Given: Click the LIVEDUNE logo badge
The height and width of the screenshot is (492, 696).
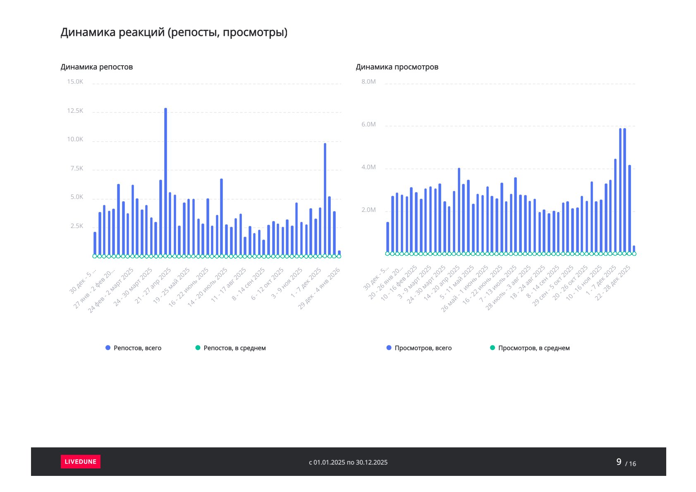Looking at the screenshot, I should 80,461.
